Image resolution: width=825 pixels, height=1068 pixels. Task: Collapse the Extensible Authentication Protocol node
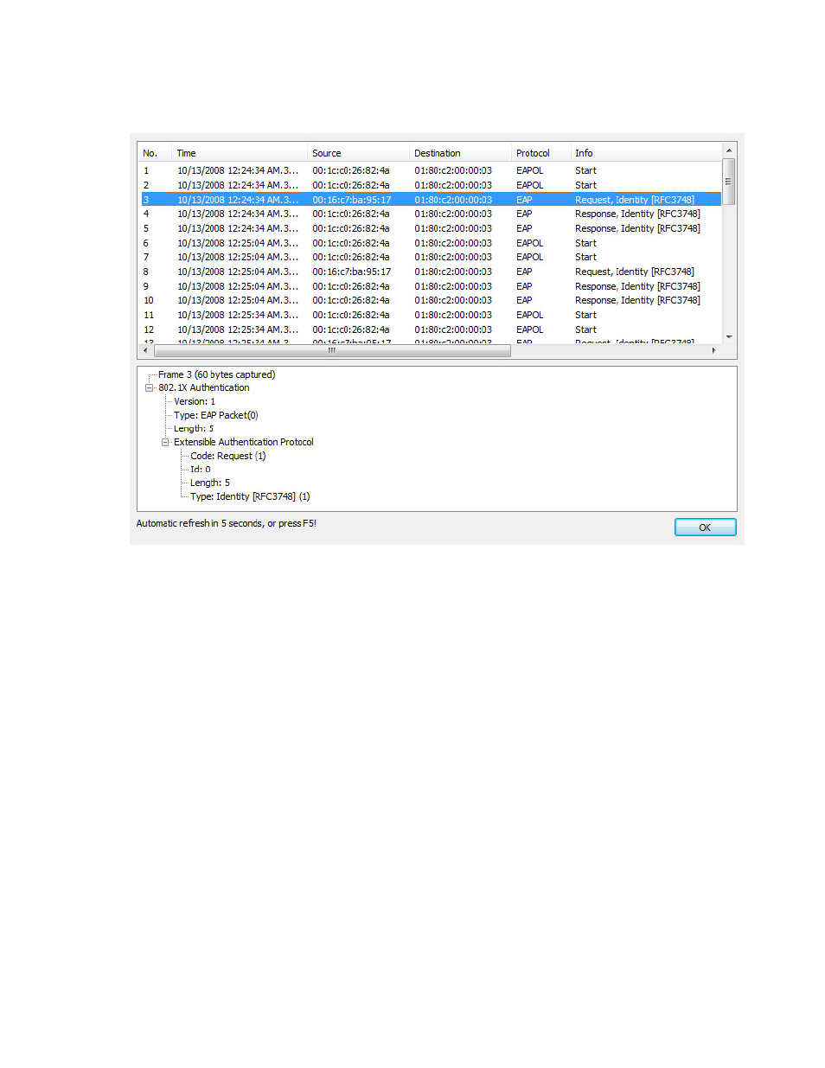(165, 443)
